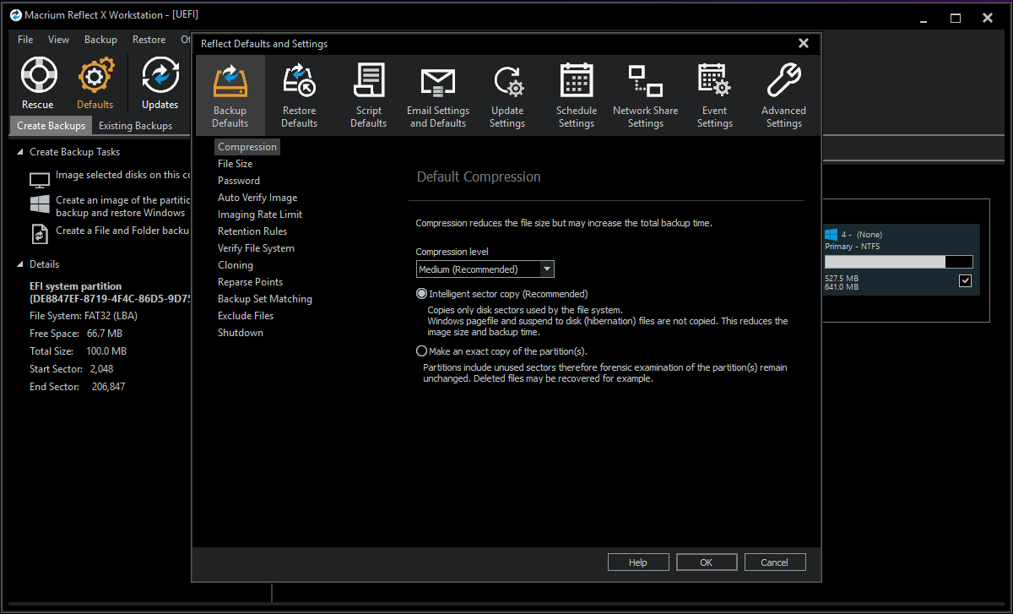Click the Rescue lifebuoy icon in main toolbar

click(x=38, y=75)
